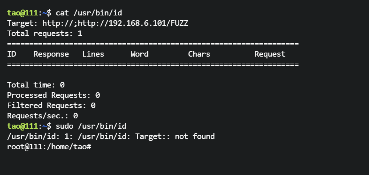Click the tao@111 prompt before the sudo command

[x=22, y=126]
